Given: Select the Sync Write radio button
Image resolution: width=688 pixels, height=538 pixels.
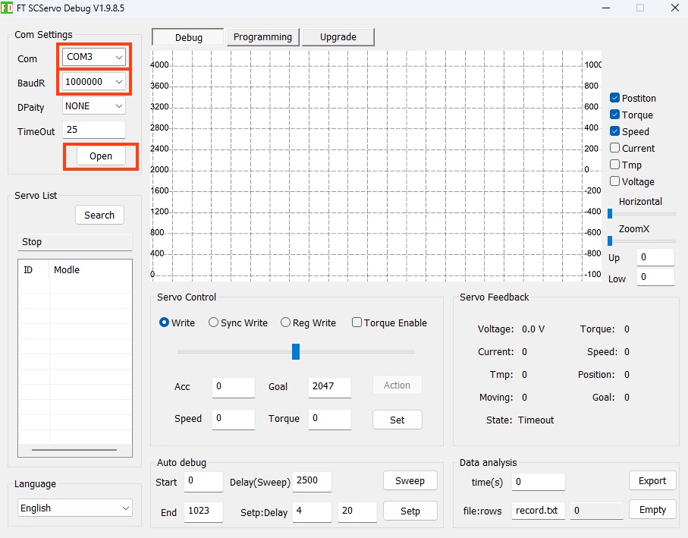Looking at the screenshot, I should pos(214,322).
